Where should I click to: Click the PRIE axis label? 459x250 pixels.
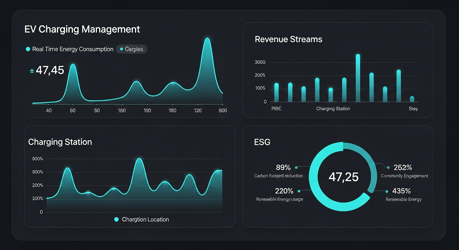276,109
